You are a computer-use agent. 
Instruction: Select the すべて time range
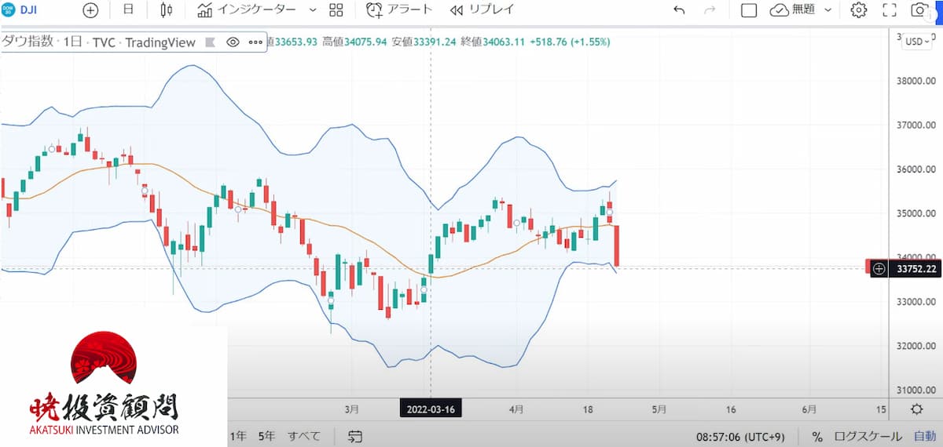click(303, 436)
